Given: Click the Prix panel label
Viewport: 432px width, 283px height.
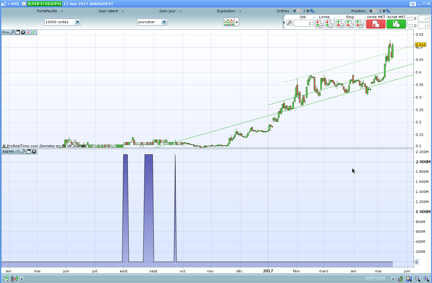Looking at the screenshot, I should coord(6,32).
